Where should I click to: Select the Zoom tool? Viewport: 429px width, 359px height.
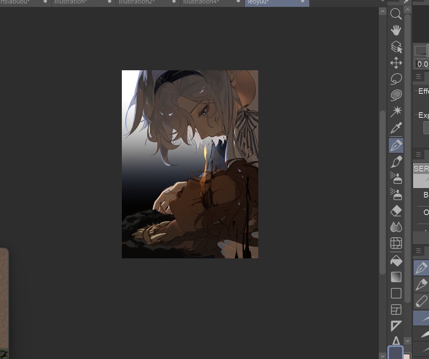click(x=396, y=14)
